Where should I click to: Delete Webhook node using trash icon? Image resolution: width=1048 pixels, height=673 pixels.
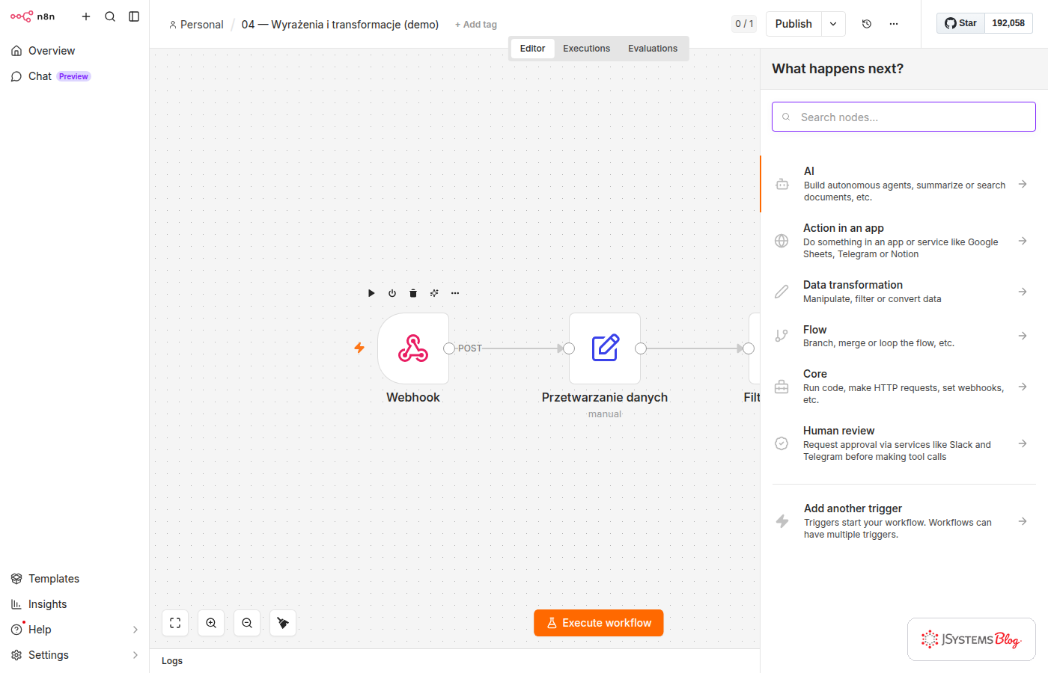(x=413, y=293)
